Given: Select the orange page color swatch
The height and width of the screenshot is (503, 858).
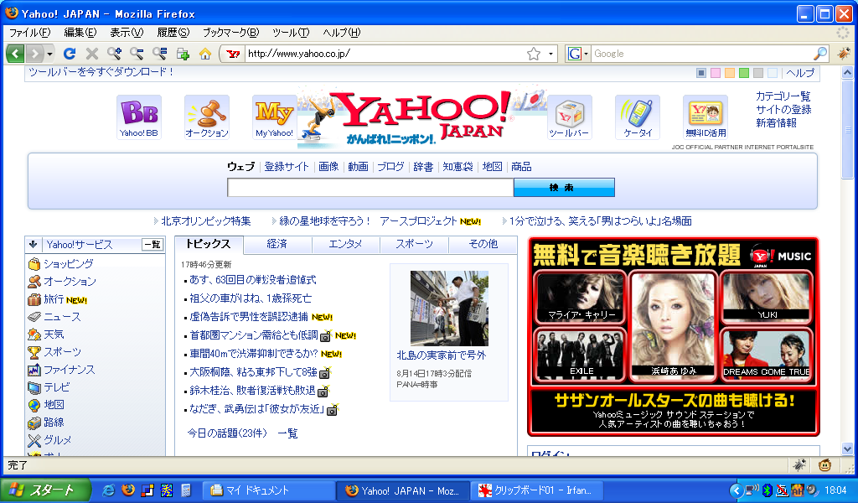Looking at the screenshot, I should pyautogui.click(x=730, y=73).
